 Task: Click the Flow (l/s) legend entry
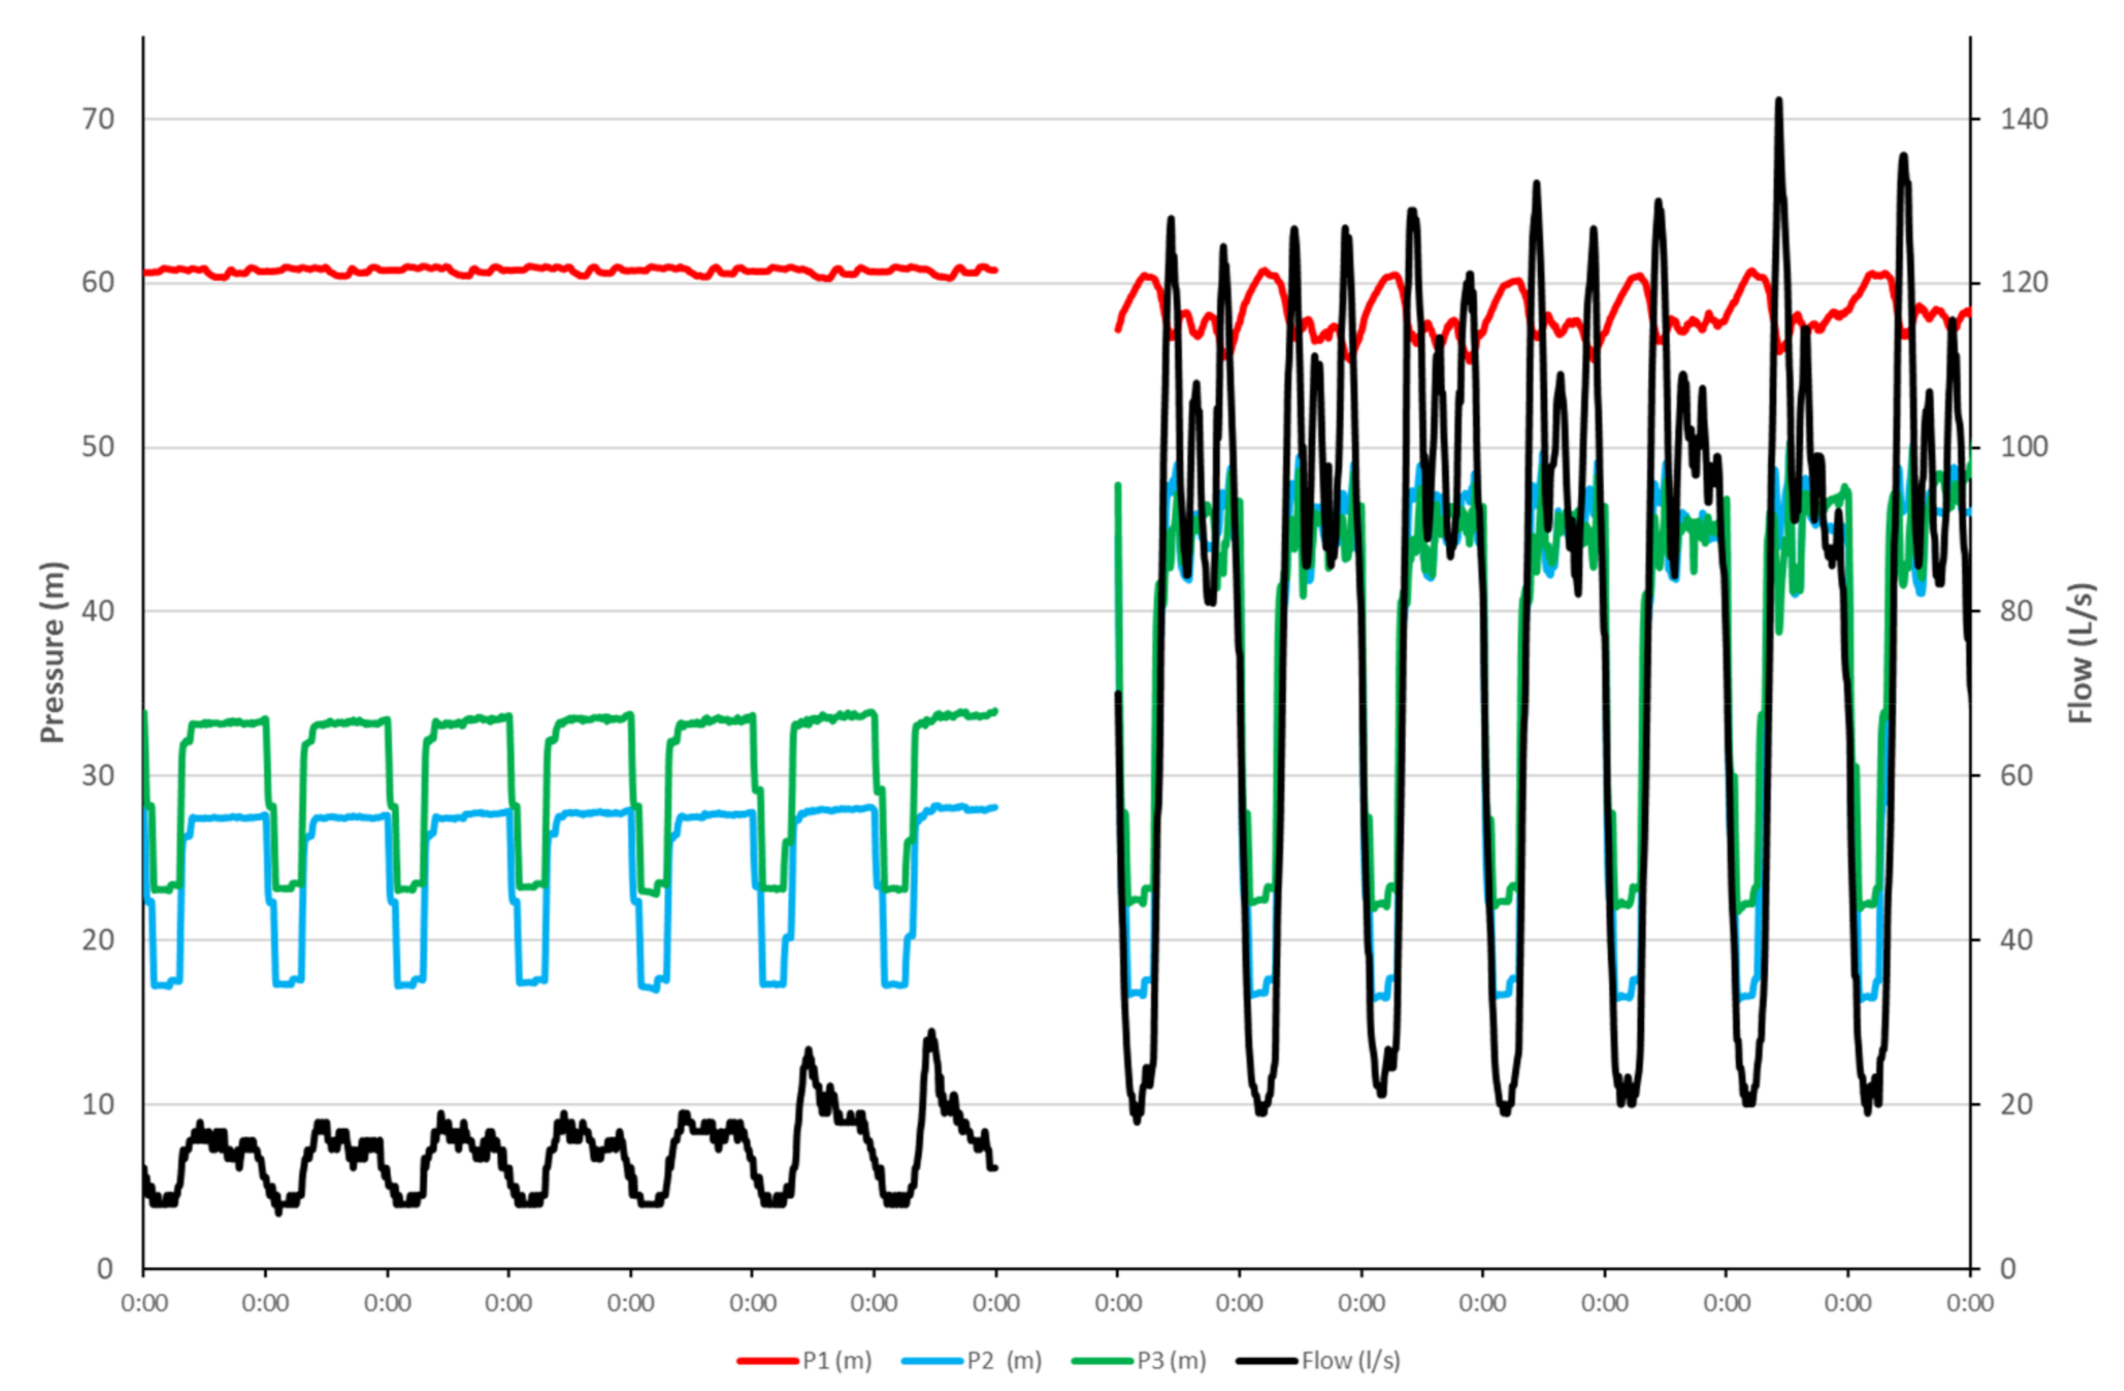(x=1350, y=1361)
